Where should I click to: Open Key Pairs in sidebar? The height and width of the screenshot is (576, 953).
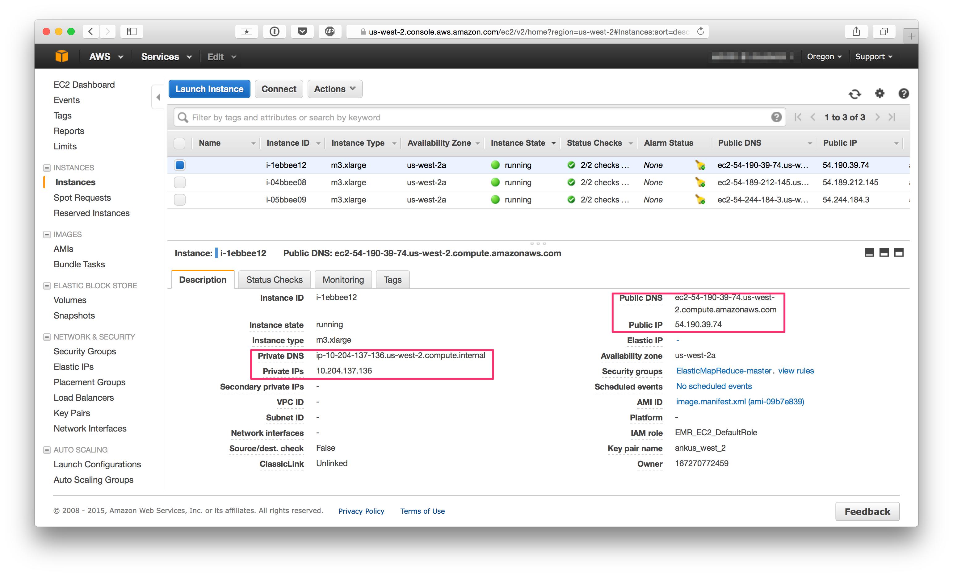[x=72, y=413]
